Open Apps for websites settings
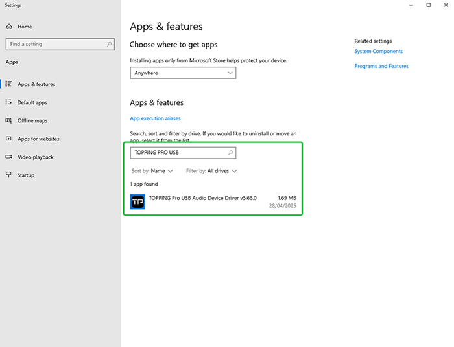 tap(38, 139)
